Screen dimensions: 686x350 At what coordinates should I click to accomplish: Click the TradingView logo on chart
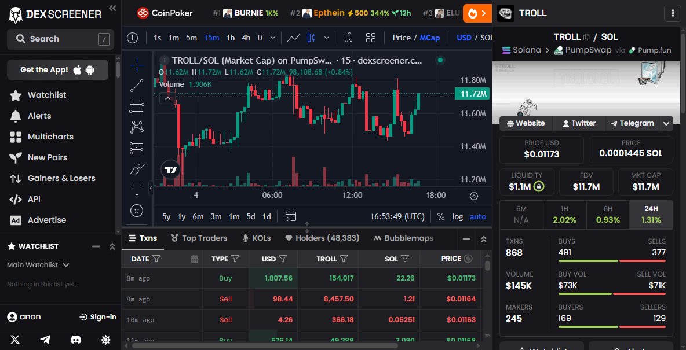pyautogui.click(x=170, y=170)
